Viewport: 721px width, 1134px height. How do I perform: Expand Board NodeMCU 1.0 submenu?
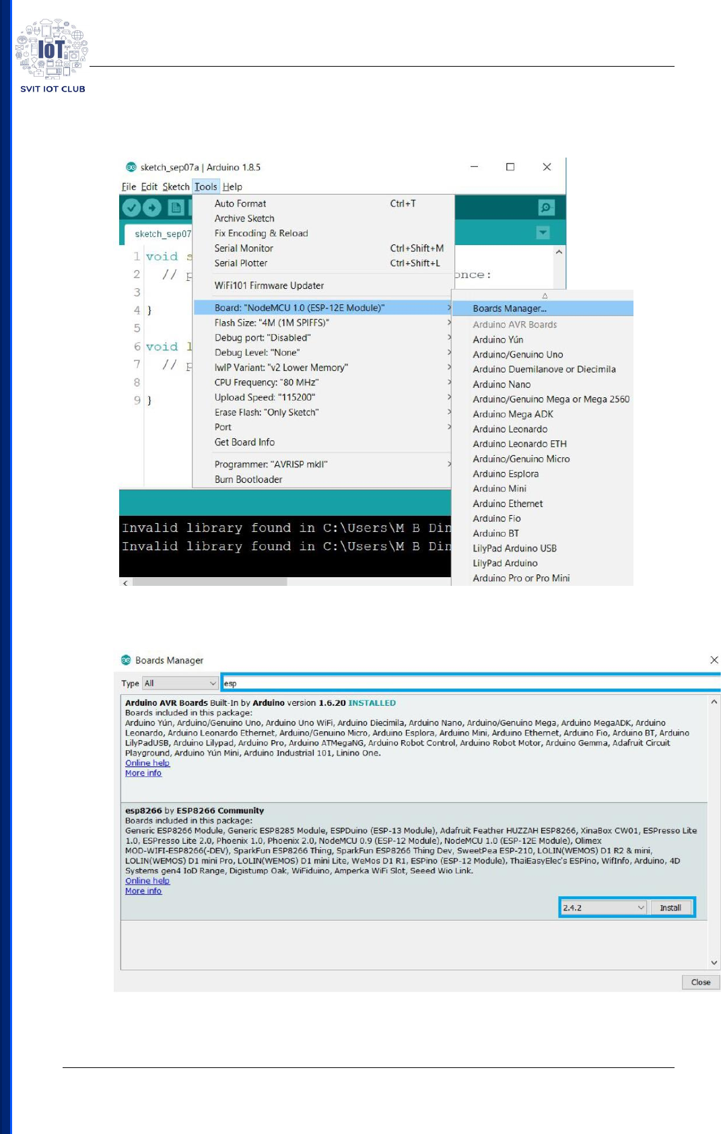(x=323, y=308)
